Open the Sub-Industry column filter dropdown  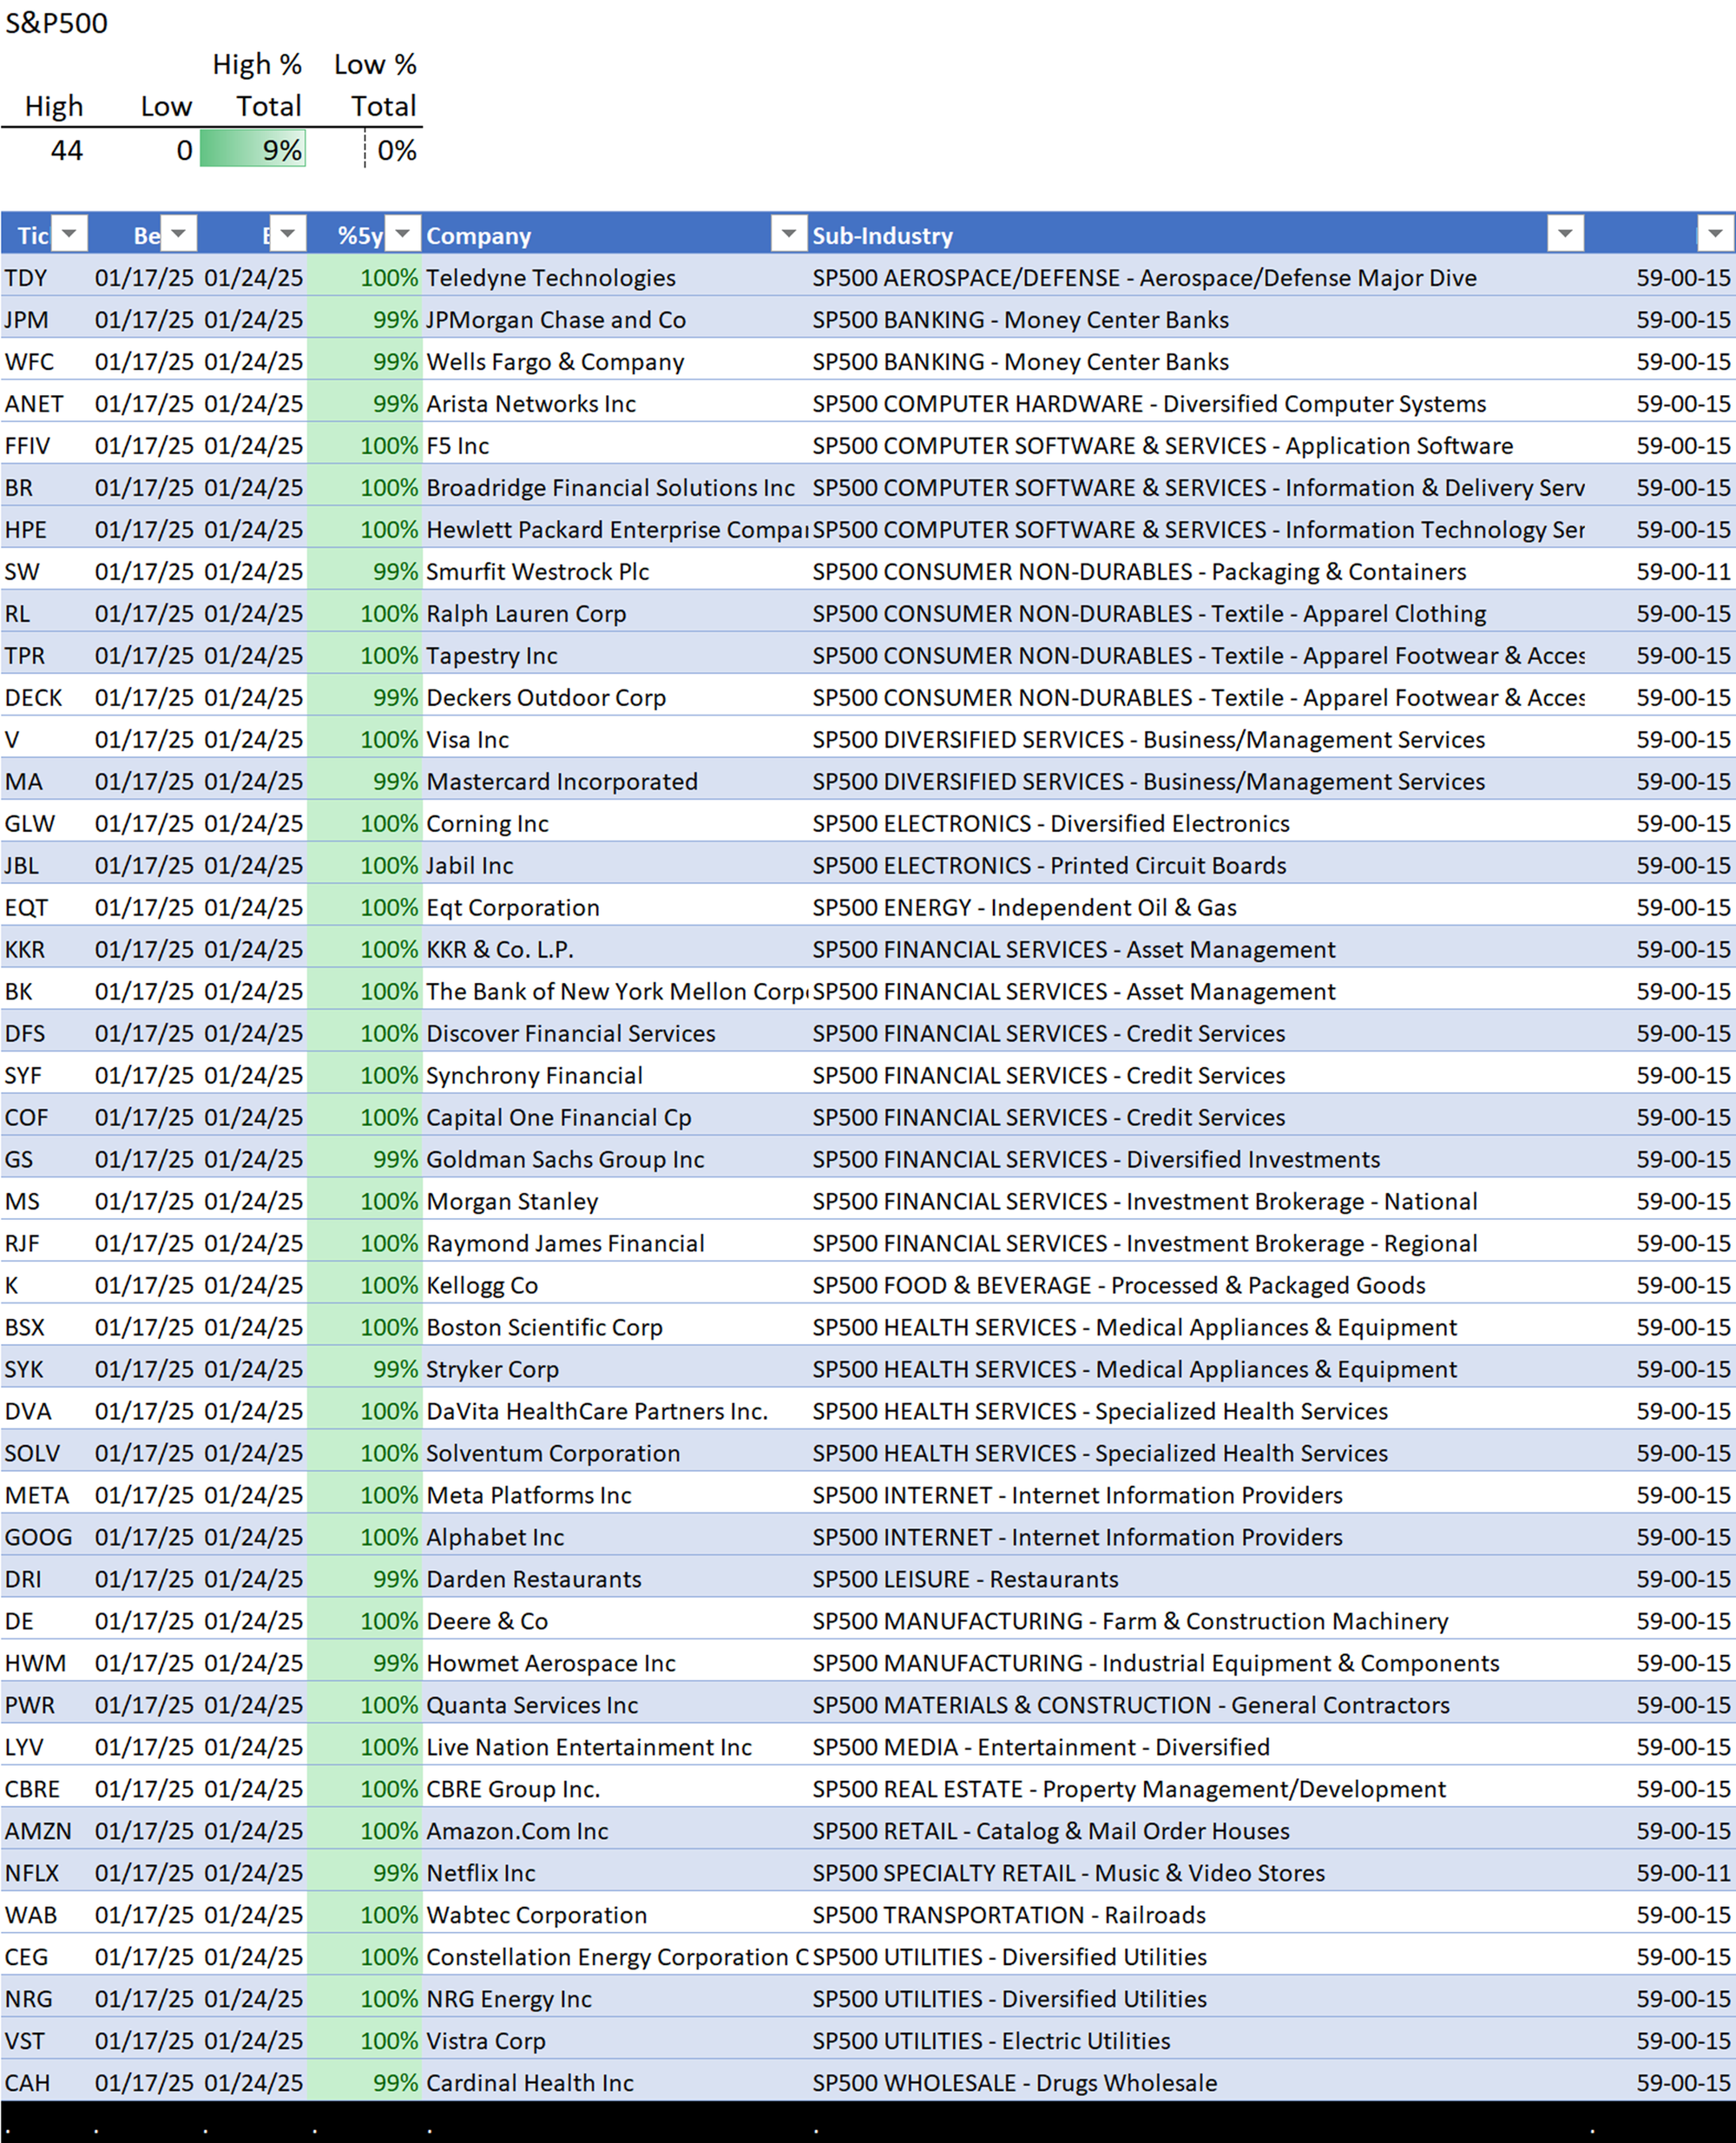(x=1565, y=234)
